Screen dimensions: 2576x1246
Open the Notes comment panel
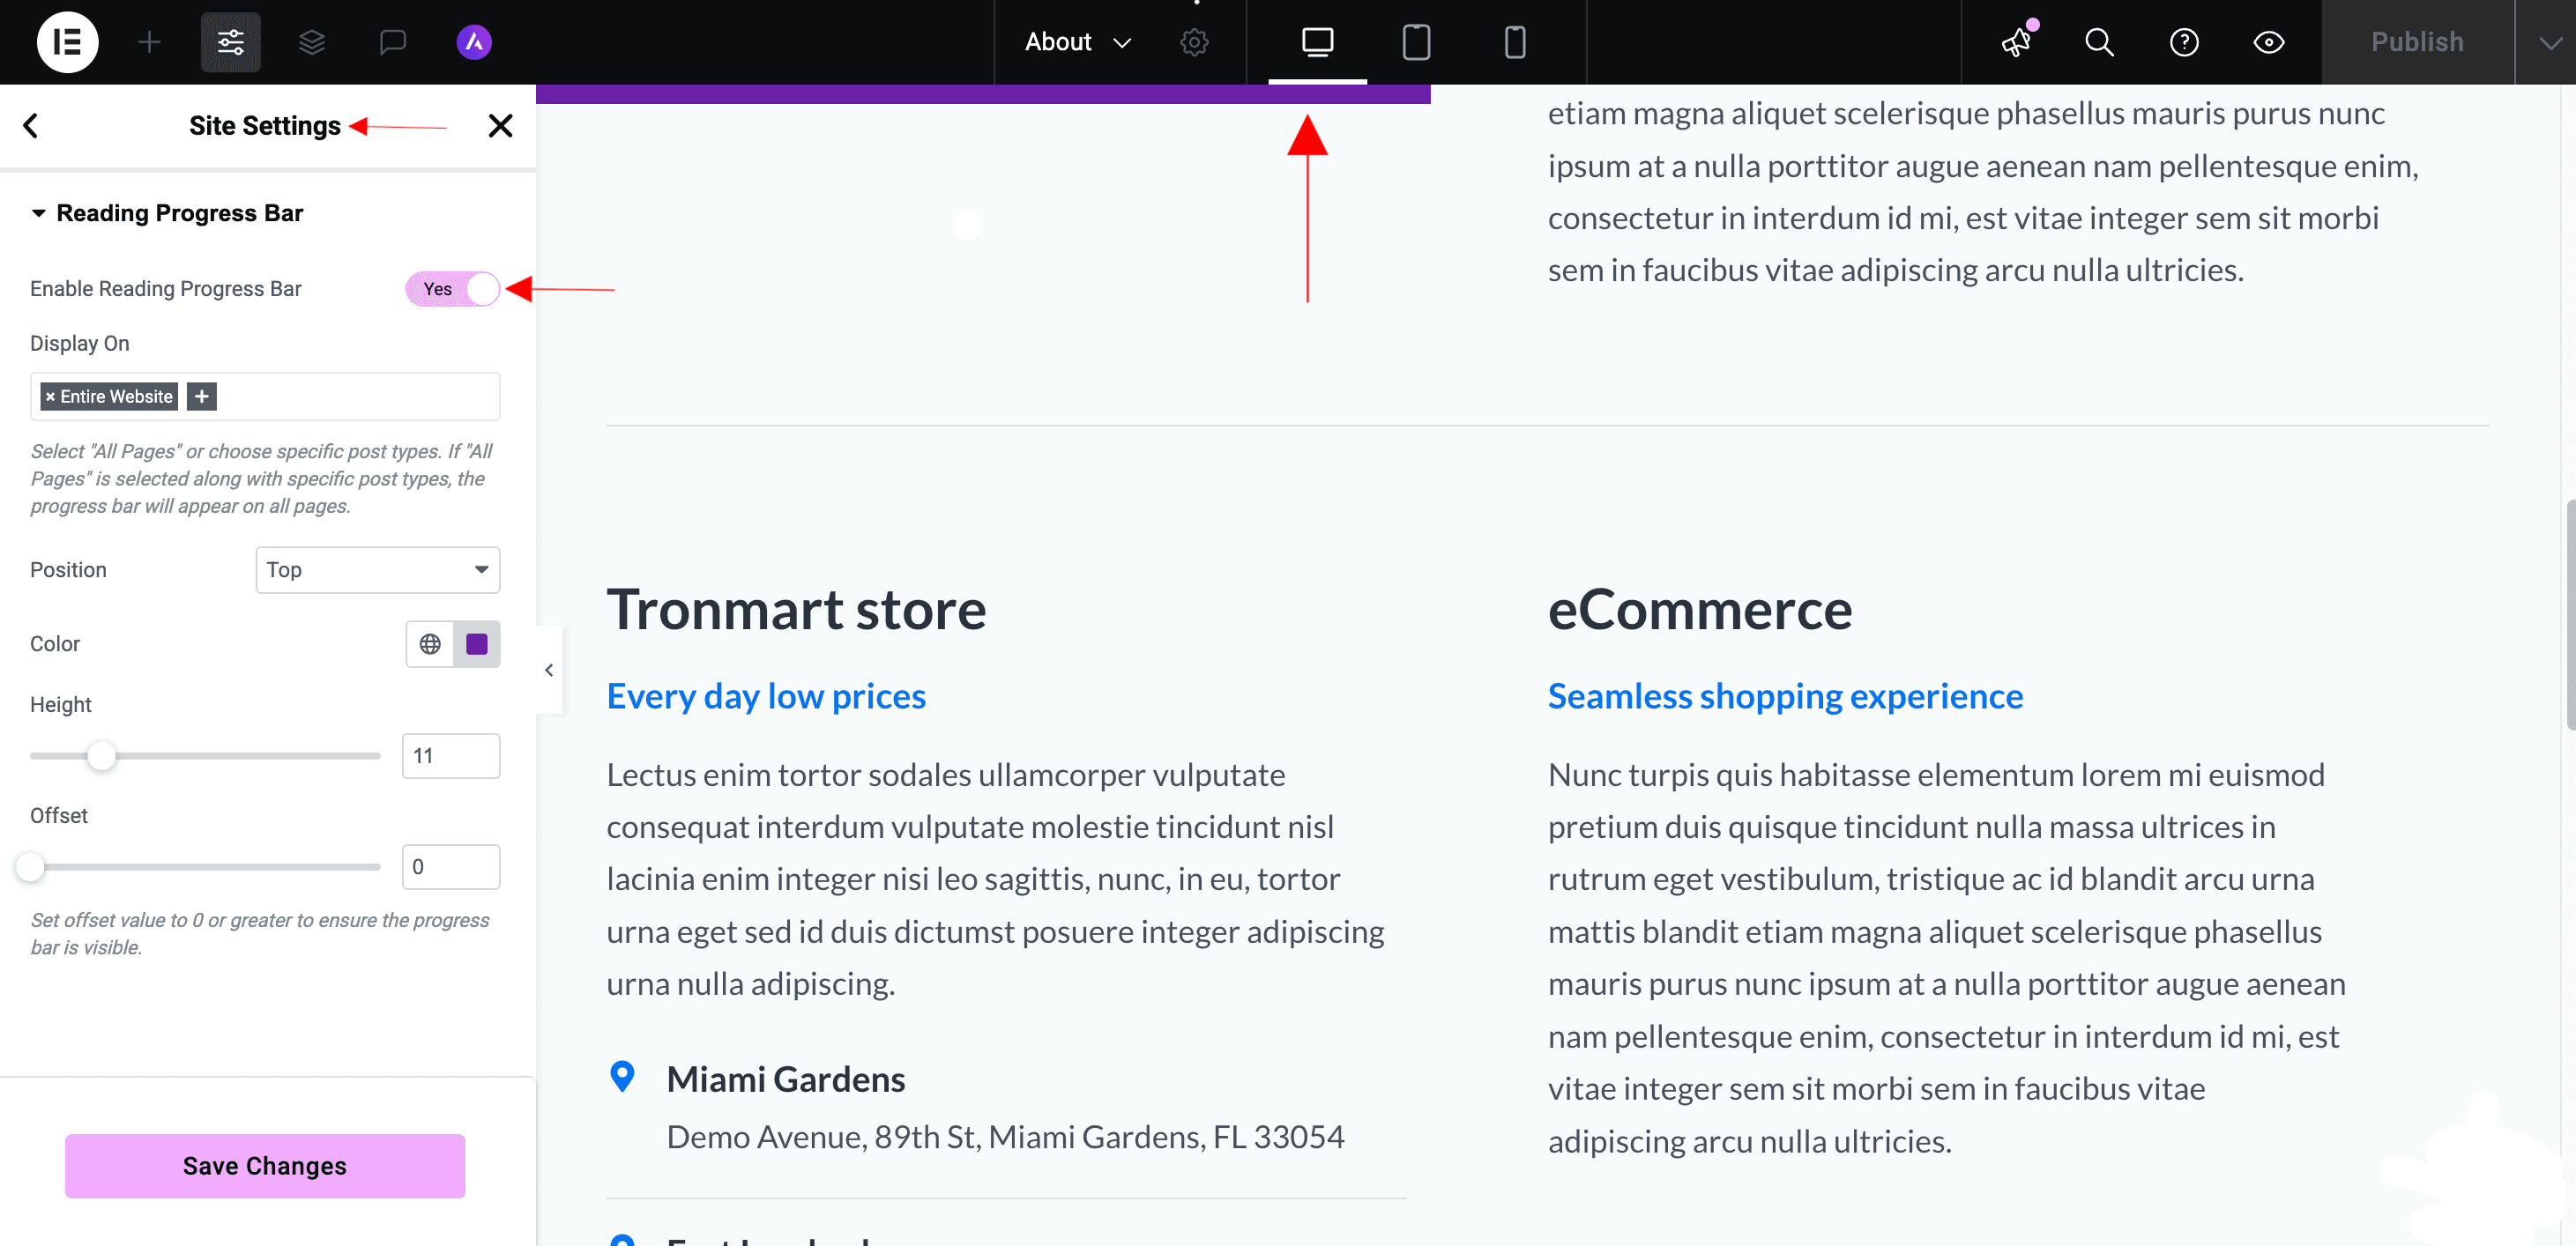pyautogui.click(x=392, y=42)
